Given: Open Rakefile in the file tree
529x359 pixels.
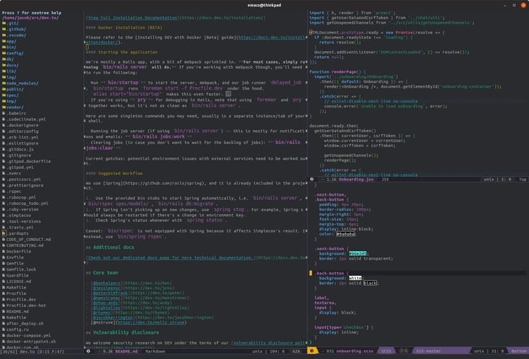Looking at the screenshot, I should pos(16,317).
